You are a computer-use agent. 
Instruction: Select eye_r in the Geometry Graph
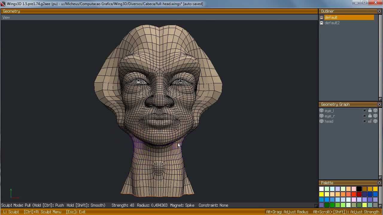tap(329, 116)
